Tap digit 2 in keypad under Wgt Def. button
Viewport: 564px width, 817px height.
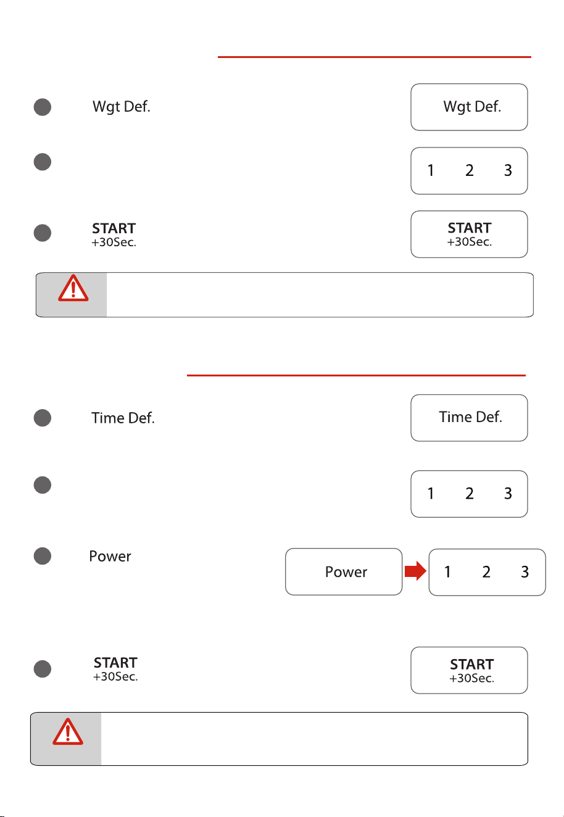[470, 171]
